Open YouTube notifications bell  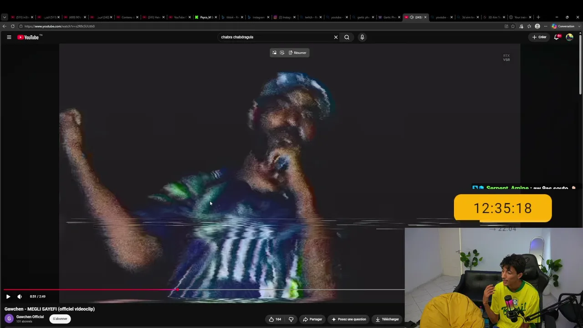pos(557,37)
